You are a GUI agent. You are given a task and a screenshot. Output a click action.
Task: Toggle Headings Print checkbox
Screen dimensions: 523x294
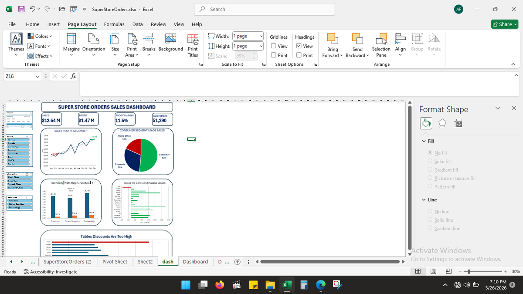pos(299,55)
